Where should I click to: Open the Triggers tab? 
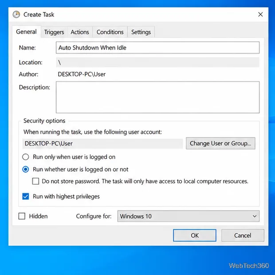54,32
